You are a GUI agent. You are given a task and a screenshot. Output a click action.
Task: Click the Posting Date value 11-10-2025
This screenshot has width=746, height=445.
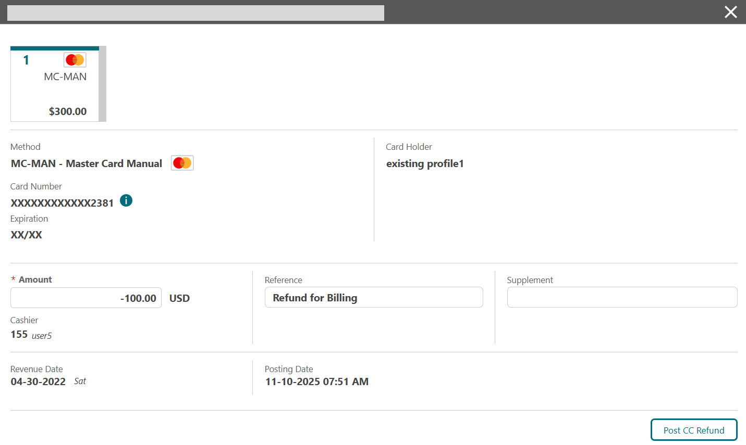(316, 381)
